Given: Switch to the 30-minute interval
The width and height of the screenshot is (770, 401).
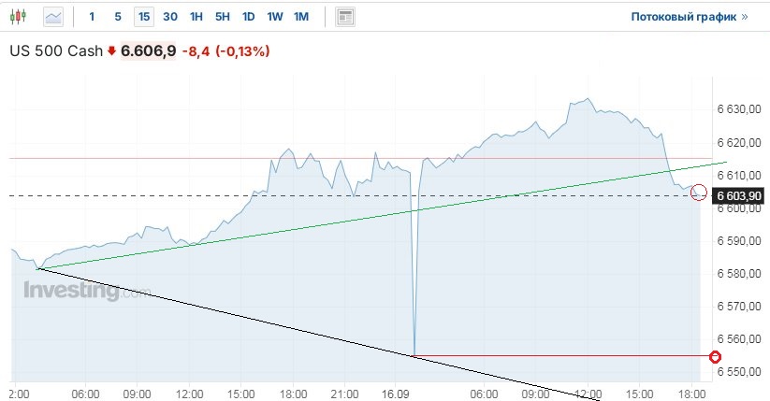Looking at the screenshot, I should tap(169, 17).
